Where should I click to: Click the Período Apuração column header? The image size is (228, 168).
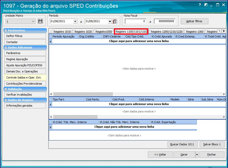pyautogui.click(x=65, y=36)
